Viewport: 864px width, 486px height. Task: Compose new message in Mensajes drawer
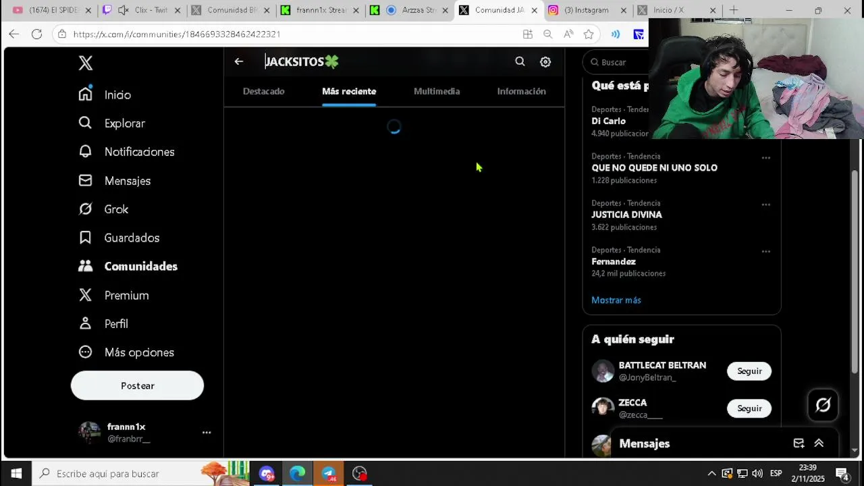tap(799, 443)
